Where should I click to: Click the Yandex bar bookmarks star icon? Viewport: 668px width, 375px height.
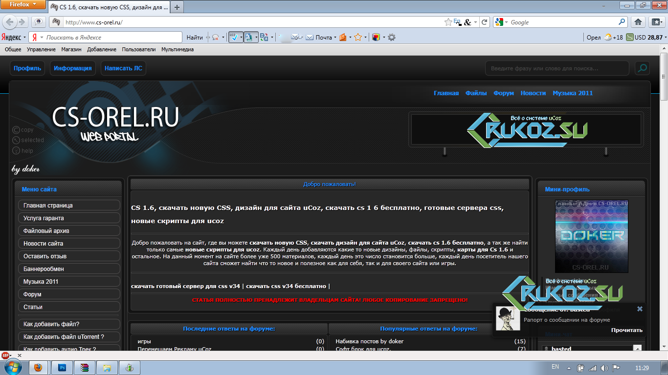tap(358, 37)
